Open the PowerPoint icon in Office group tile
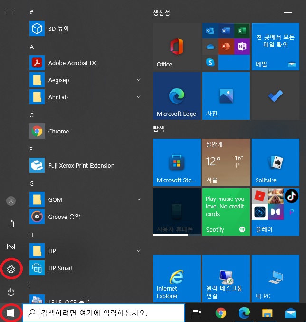 coord(226,47)
